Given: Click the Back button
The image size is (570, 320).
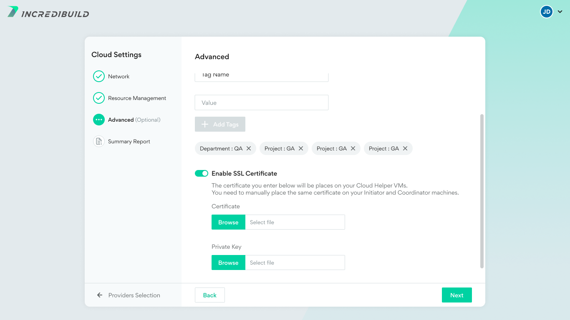Looking at the screenshot, I should (x=210, y=295).
